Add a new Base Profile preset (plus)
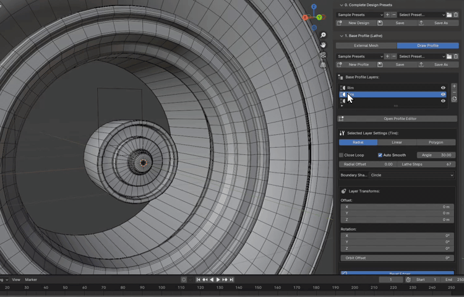The image size is (464, 297). coord(387,56)
